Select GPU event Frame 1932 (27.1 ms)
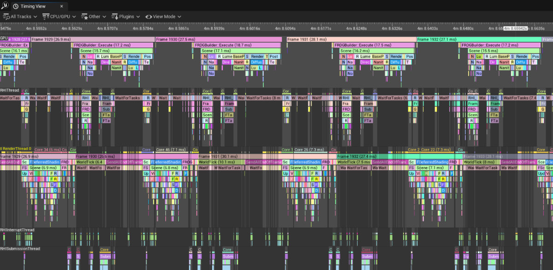The height and width of the screenshot is (270, 553). click(x=479, y=40)
